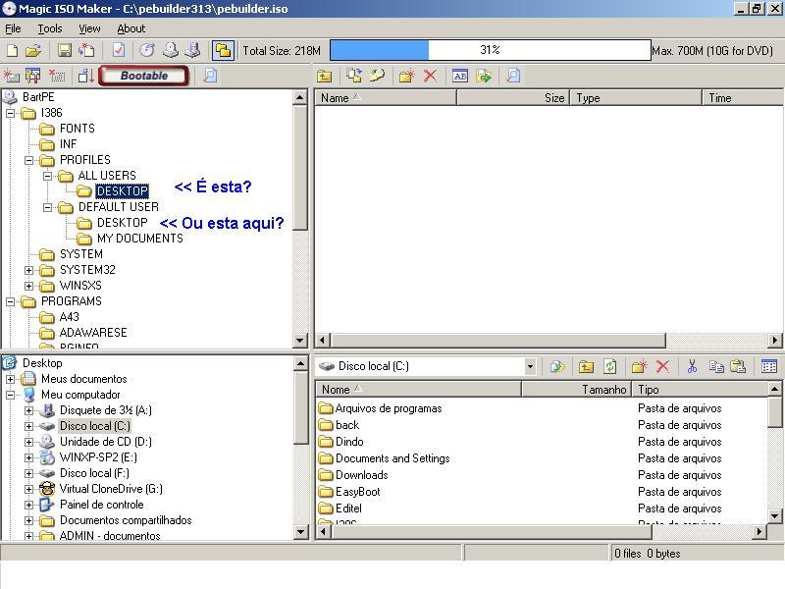The height and width of the screenshot is (589, 785).
Task: Expand the WINSXS folder
Action: tap(29, 286)
